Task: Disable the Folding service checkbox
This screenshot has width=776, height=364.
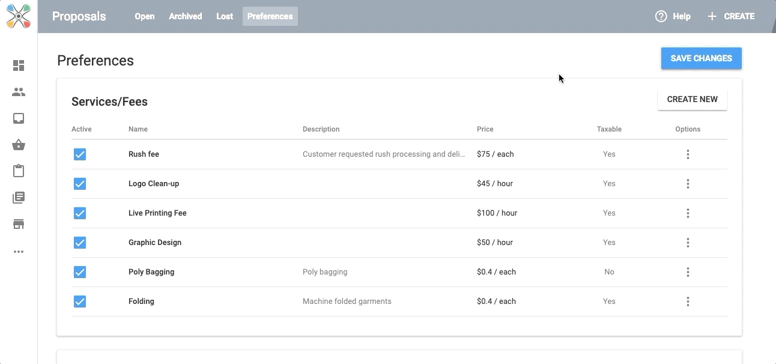Action: 80,302
